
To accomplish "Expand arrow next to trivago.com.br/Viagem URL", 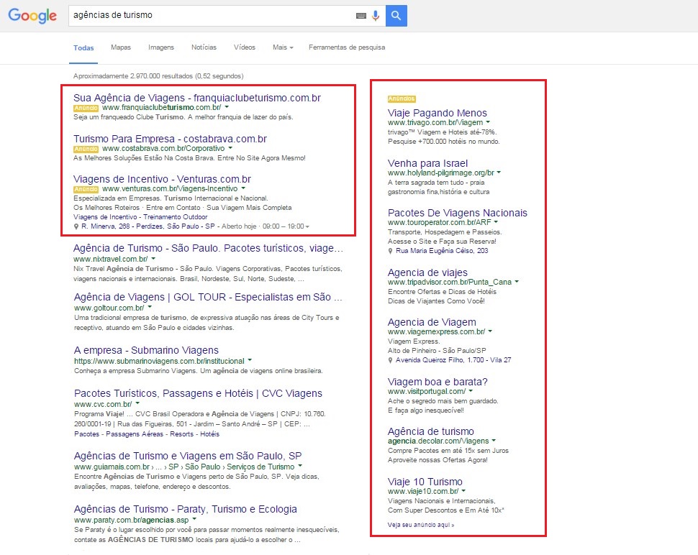I will 488,121.
